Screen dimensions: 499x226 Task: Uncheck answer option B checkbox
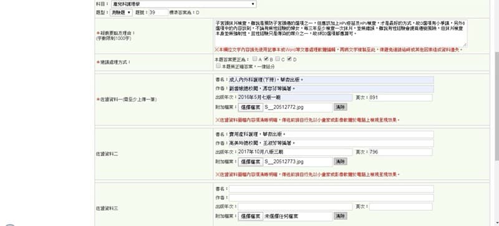(x=266, y=59)
